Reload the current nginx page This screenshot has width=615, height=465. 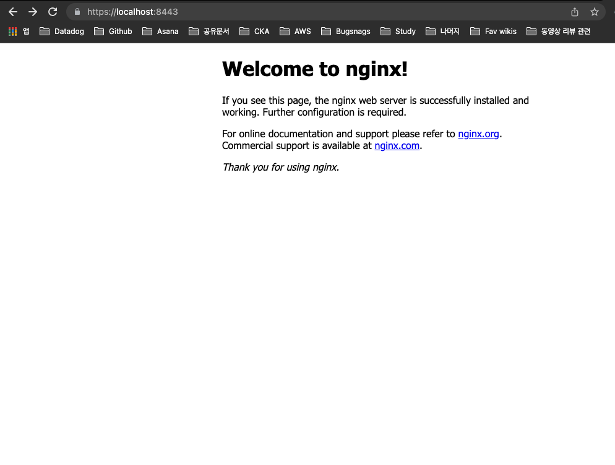tap(52, 11)
